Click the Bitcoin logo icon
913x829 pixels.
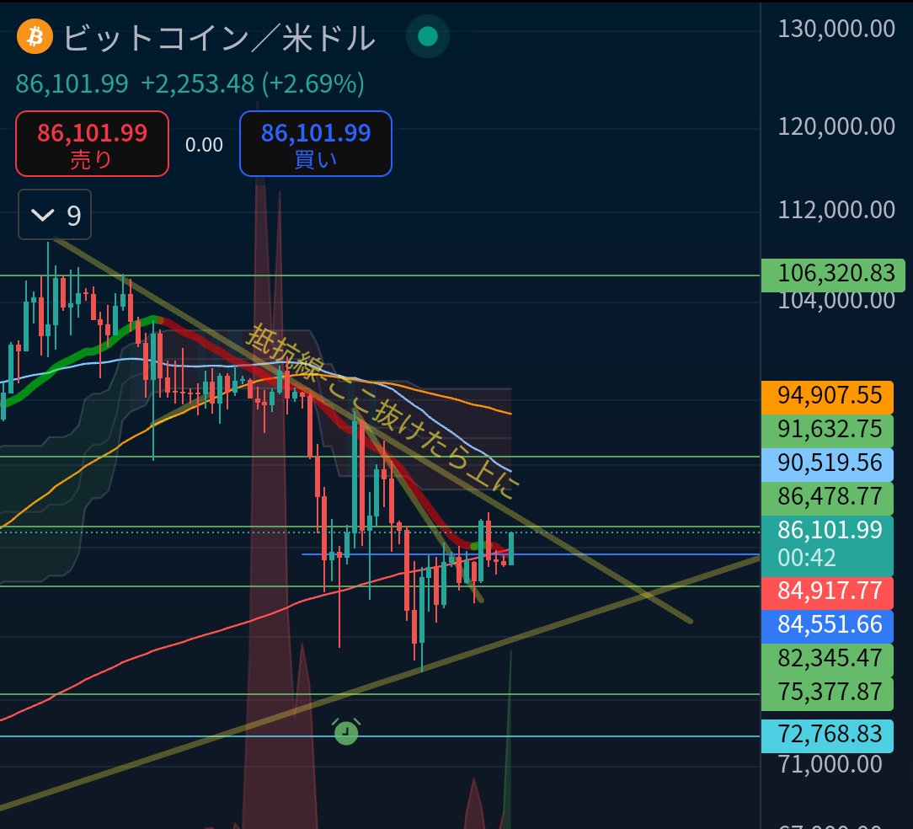[35, 37]
